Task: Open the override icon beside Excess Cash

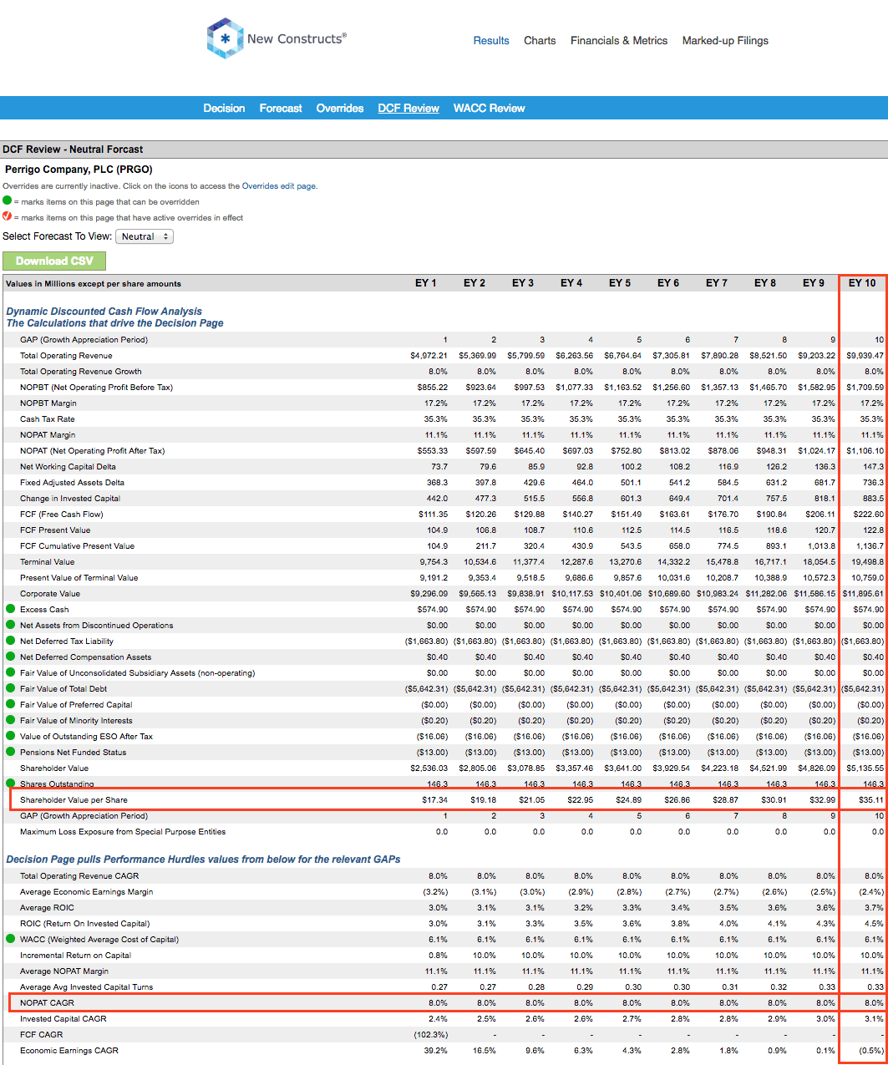Action: [x=10, y=609]
